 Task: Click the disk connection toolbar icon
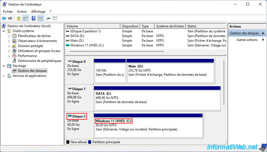pyautogui.click(x=48, y=18)
